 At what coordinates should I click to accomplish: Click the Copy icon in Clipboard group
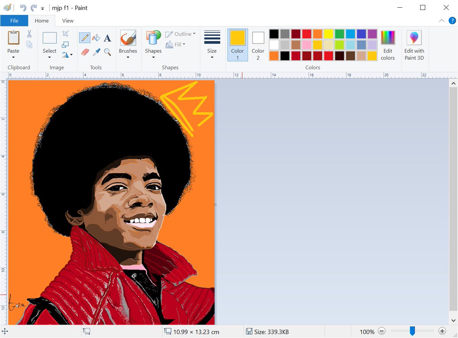coord(29,44)
